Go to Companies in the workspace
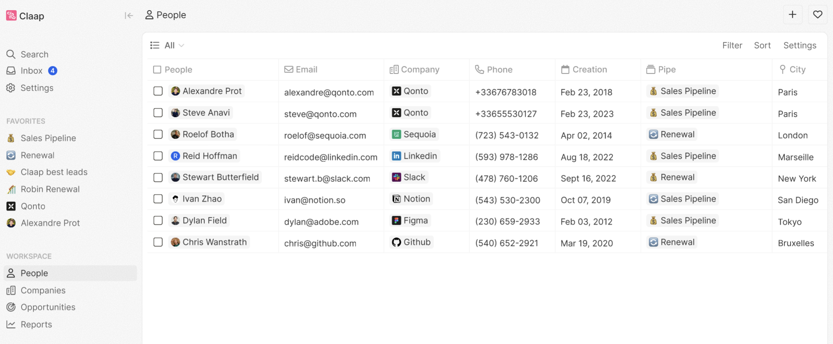The height and width of the screenshot is (344, 833). pos(43,290)
